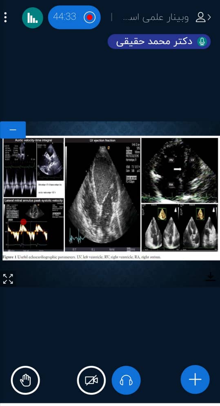Enter fullscreen with the expand arrows icon
The image size is (220, 406).
pyautogui.click(x=8, y=279)
